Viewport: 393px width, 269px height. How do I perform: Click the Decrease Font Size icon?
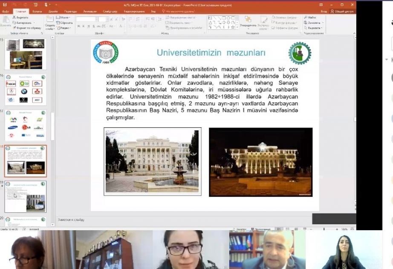pos(116,19)
